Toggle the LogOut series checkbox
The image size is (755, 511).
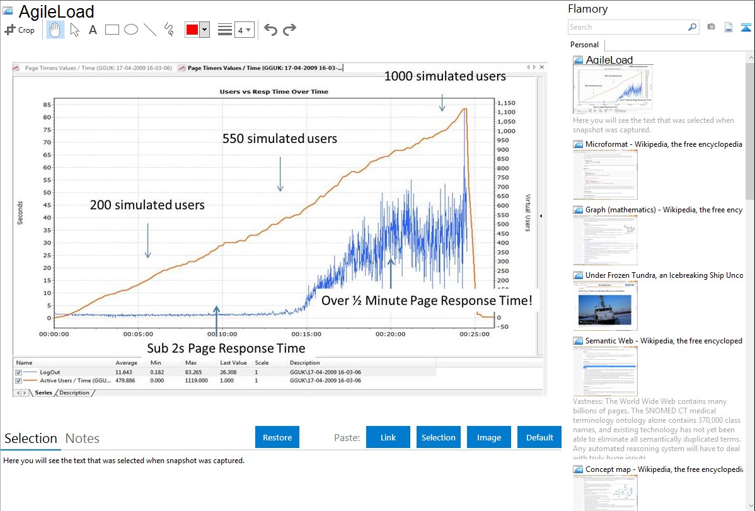click(18, 372)
